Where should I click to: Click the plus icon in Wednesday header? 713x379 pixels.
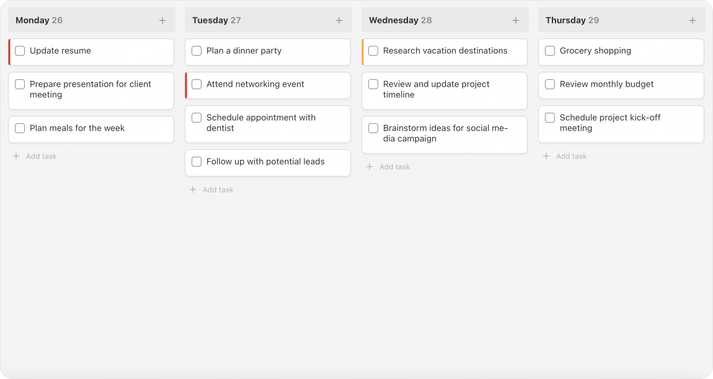point(516,20)
